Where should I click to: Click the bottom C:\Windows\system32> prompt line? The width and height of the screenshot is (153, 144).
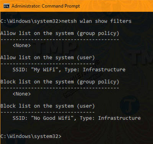[31, 136]
